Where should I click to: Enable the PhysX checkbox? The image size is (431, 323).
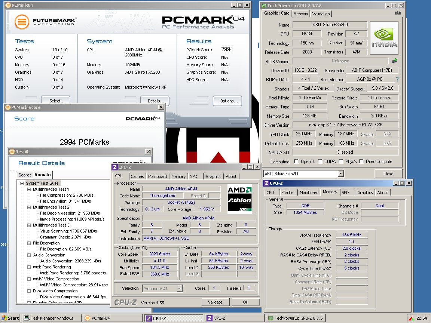pyautogui.click(x=341, y=161)
